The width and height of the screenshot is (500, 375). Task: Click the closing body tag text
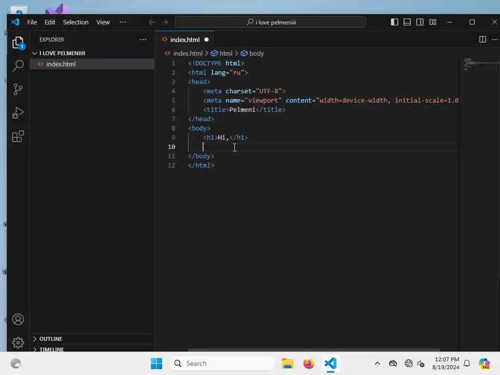(x=201, y=156)
